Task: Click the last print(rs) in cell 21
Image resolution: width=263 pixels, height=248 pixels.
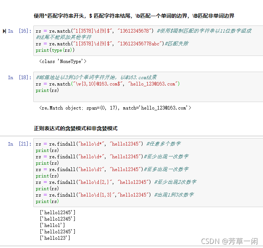Action: tap(47, 201)
